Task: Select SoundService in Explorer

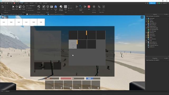Action: [x=152, y=39]
